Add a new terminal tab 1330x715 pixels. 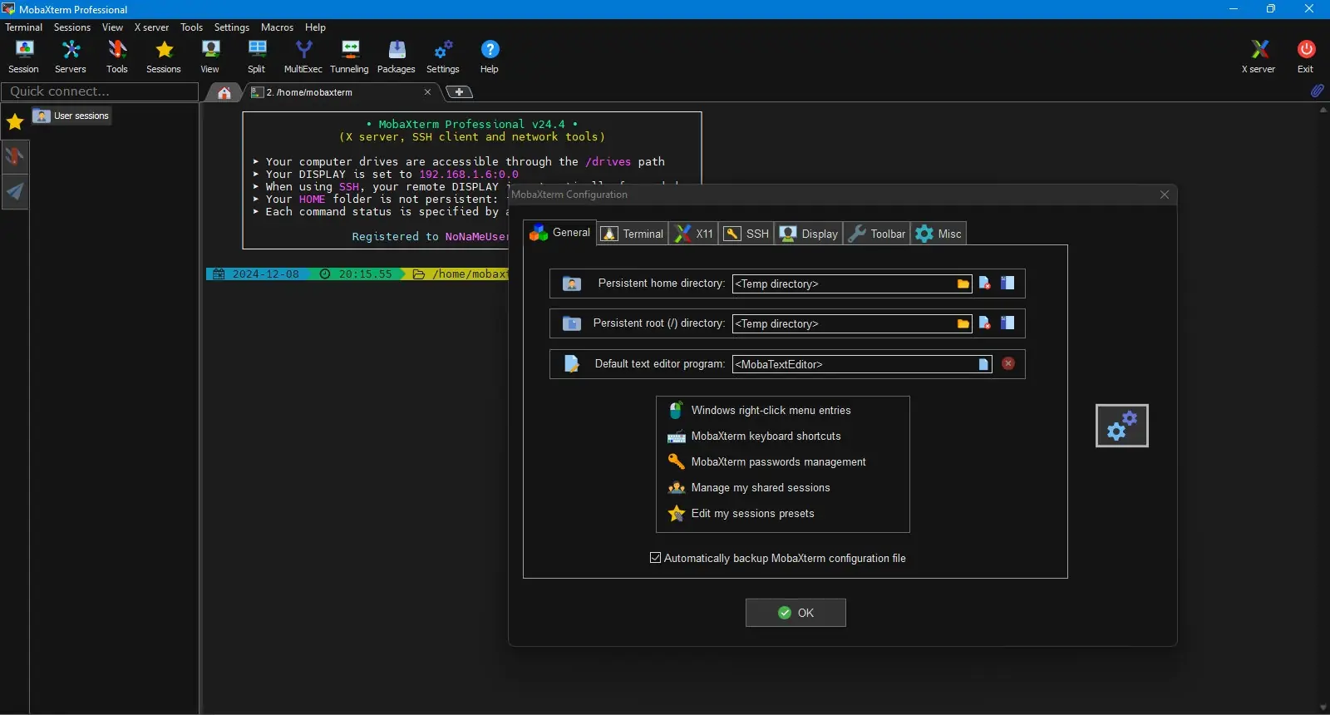459,92
